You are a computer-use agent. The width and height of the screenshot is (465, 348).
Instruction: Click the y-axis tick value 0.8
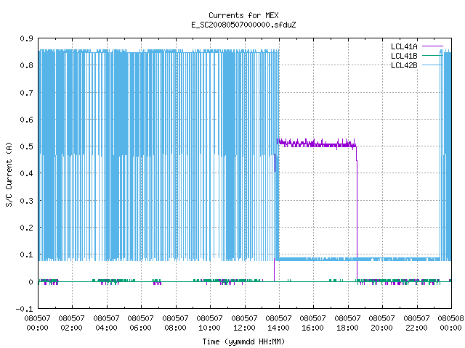(x=26, y=65)
